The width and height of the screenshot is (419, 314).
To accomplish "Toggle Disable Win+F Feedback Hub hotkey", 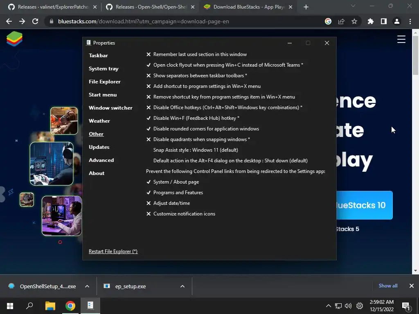I will pos(193,118).
